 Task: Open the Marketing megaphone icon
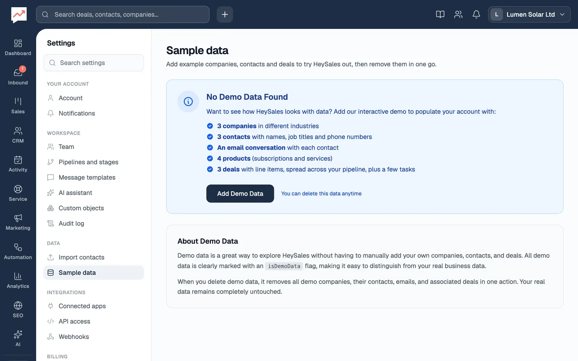(x=18, y=218)
